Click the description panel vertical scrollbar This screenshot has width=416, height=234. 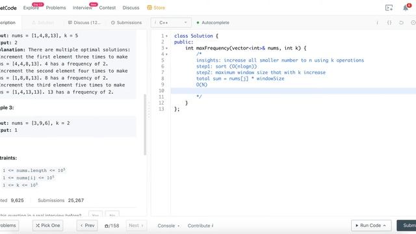point(145,125)
